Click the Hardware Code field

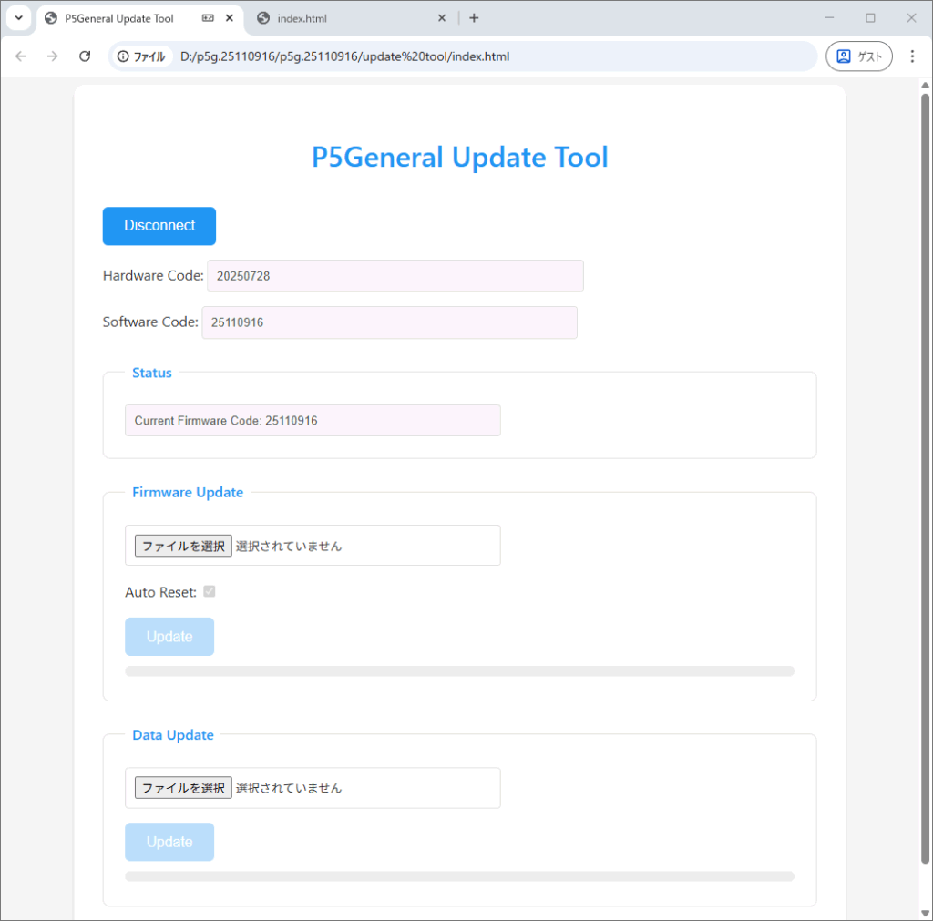[x=395, y=276]
